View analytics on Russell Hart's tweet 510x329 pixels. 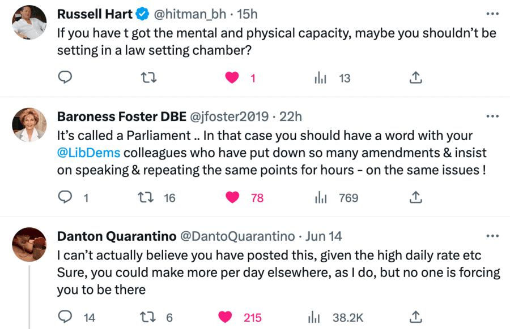point(321,78)
